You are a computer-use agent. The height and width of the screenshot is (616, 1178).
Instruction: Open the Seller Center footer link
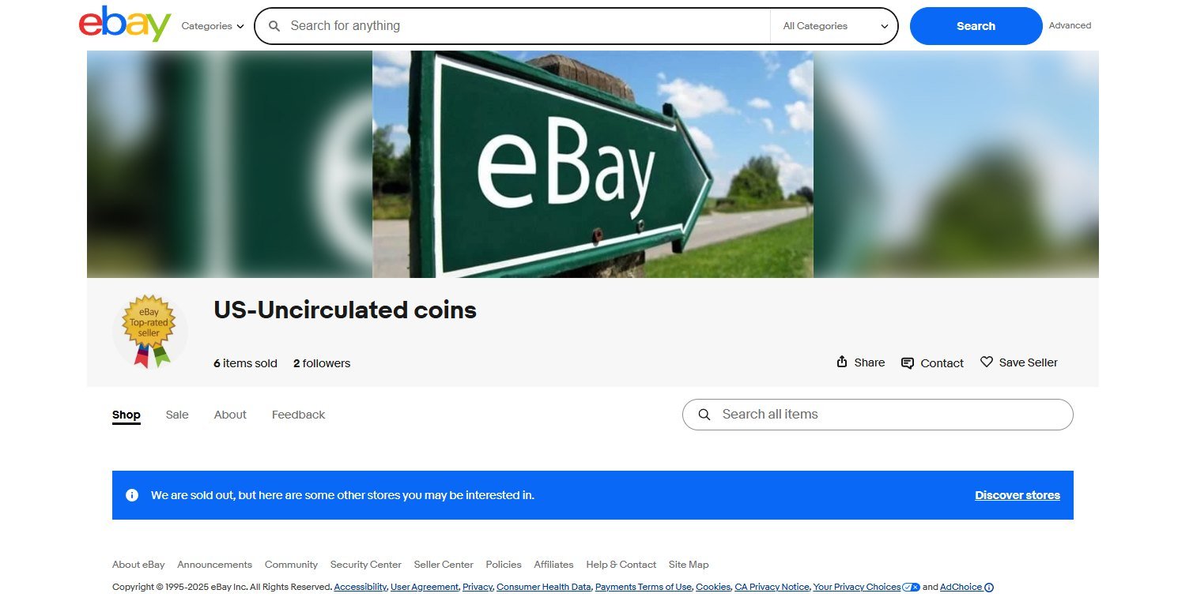coord(444,565)
